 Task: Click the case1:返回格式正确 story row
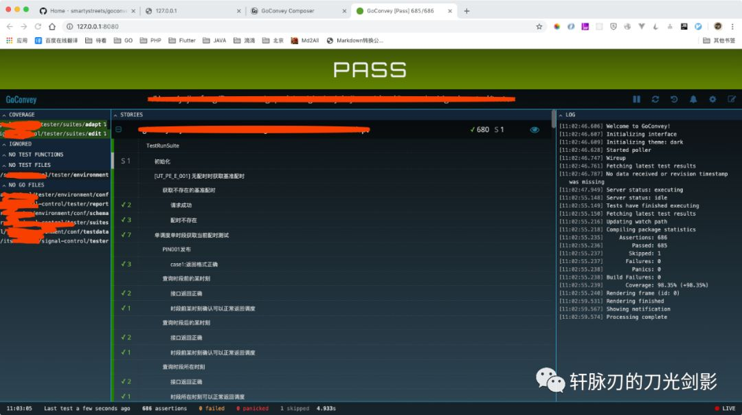click(333, 264)
